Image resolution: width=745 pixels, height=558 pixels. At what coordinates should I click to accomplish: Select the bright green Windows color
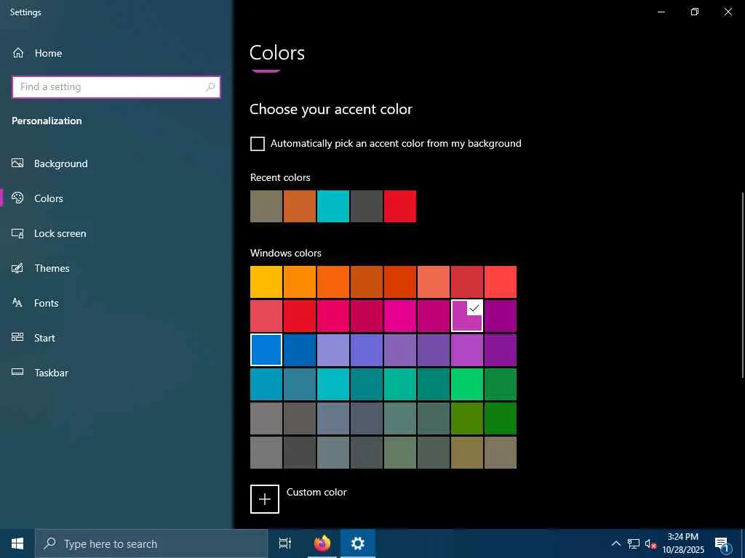click(467, 384)
